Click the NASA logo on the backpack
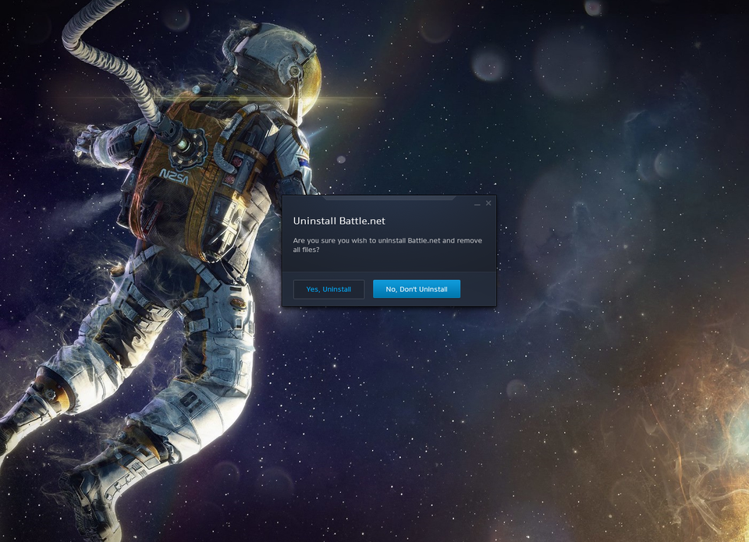749x542 pixels. pos(174,177)
